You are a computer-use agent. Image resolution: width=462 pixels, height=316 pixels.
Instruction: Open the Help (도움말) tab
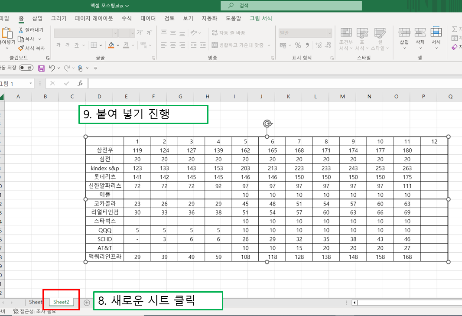pyautogui.click(x=233, y=18)
